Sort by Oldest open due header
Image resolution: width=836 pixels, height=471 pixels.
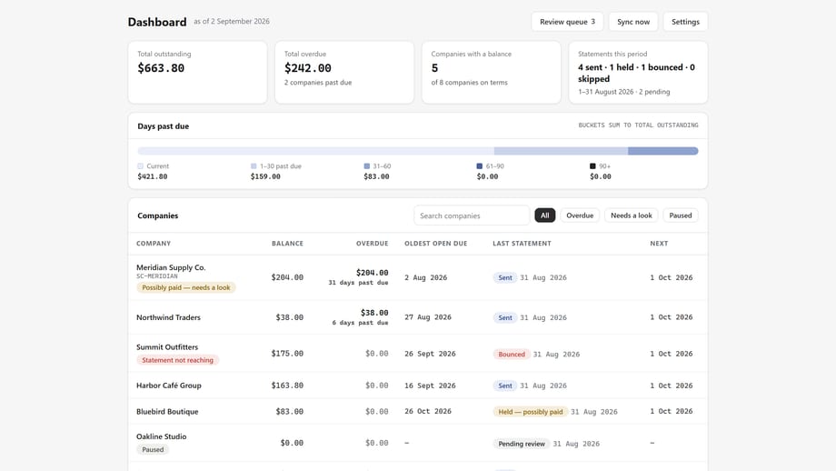[x=435, y=244]
